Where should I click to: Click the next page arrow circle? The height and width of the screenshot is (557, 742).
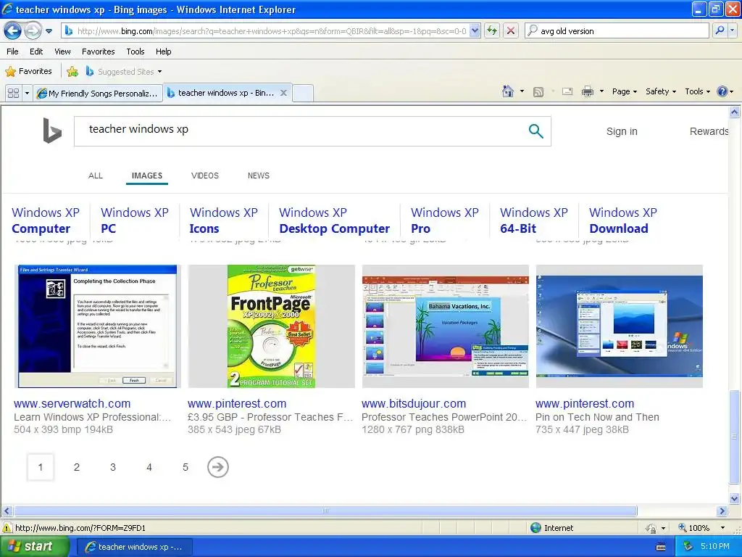(x=217, y=467)
